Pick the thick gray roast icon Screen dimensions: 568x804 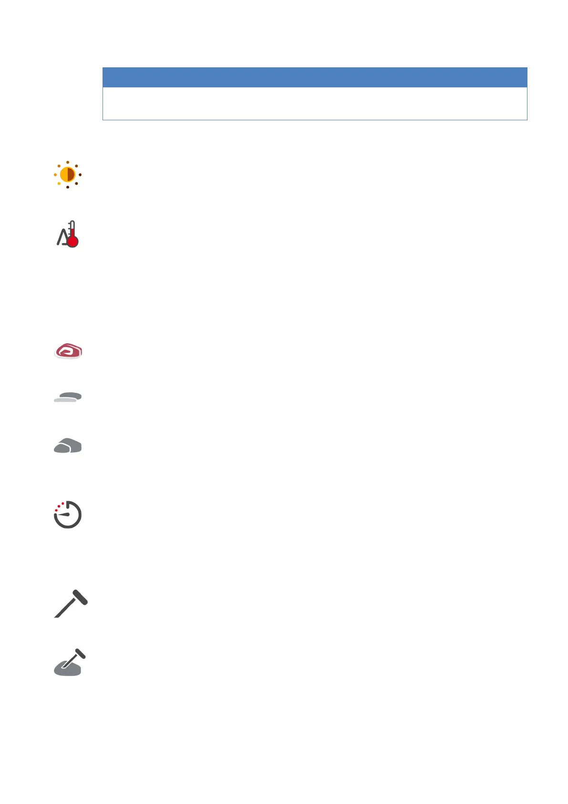pos(68,445)
